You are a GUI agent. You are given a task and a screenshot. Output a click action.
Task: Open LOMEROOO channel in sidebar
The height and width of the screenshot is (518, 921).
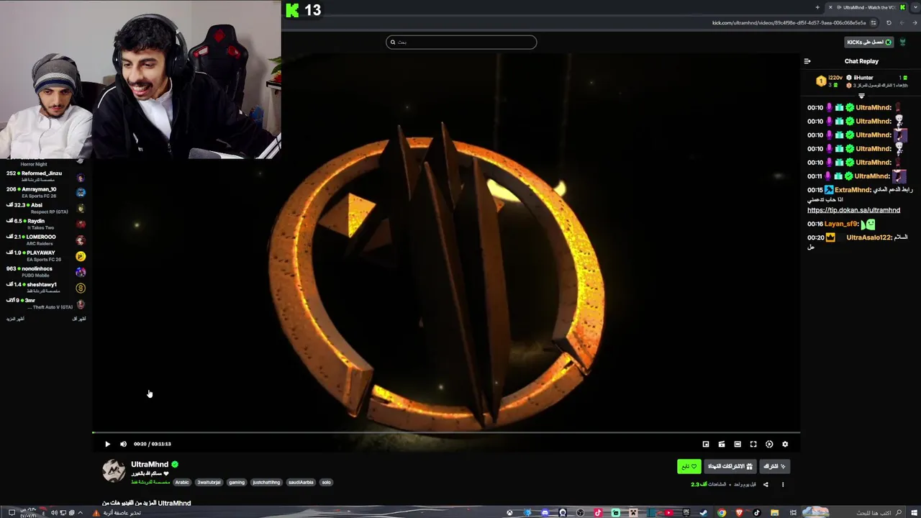pyautogui.click(x=46, y=240)
